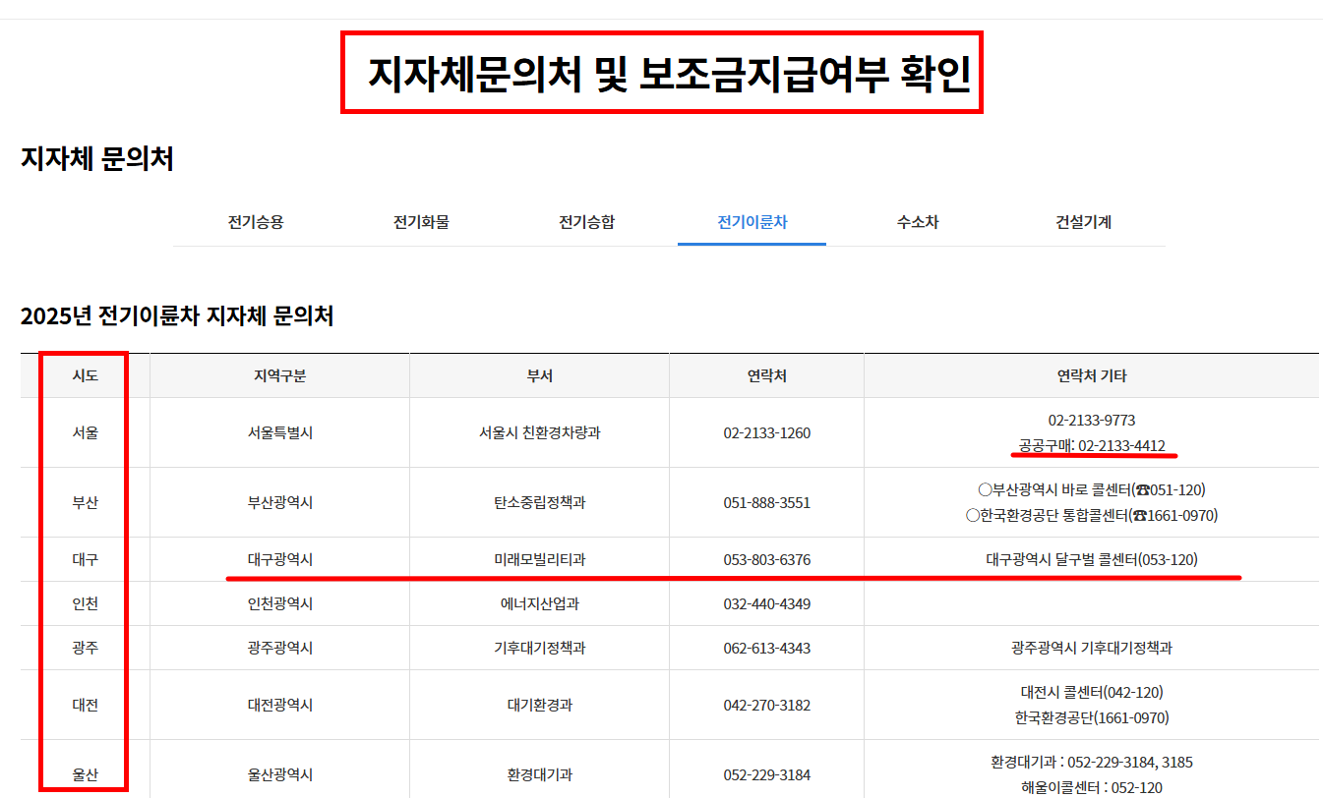Switch to the 수소차 tab
The height and width of the screenshot is (798, 1323).
[x=917, y=222]
